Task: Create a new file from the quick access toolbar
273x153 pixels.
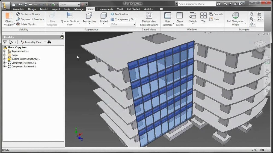Action: [14, 4]
